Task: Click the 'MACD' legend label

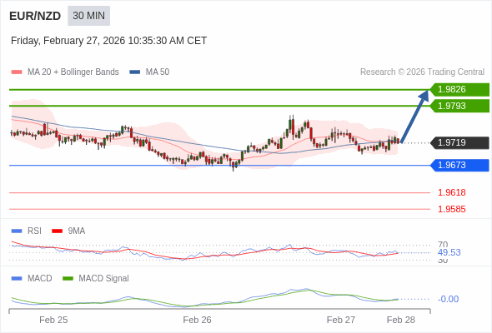Action: 39,279
